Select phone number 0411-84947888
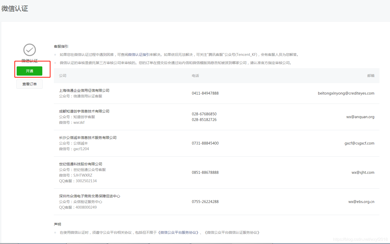Screen dimensions: 390x244 click(205, 93)
